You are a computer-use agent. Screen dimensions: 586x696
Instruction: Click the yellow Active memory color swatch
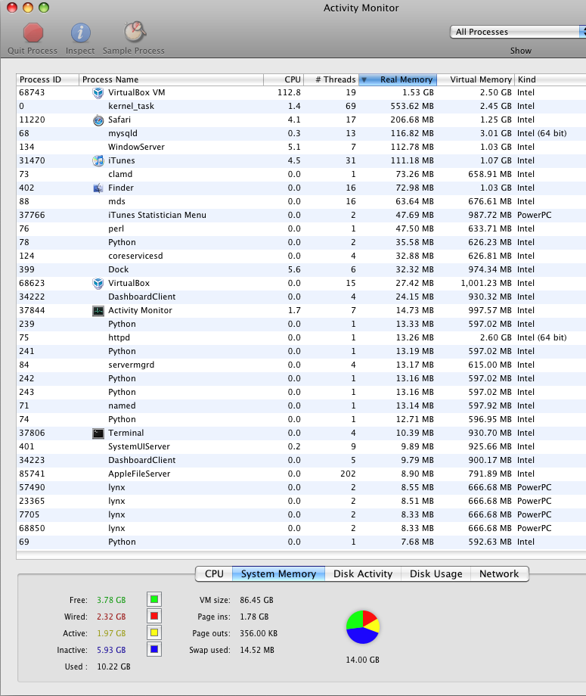[x=154, y=633]
